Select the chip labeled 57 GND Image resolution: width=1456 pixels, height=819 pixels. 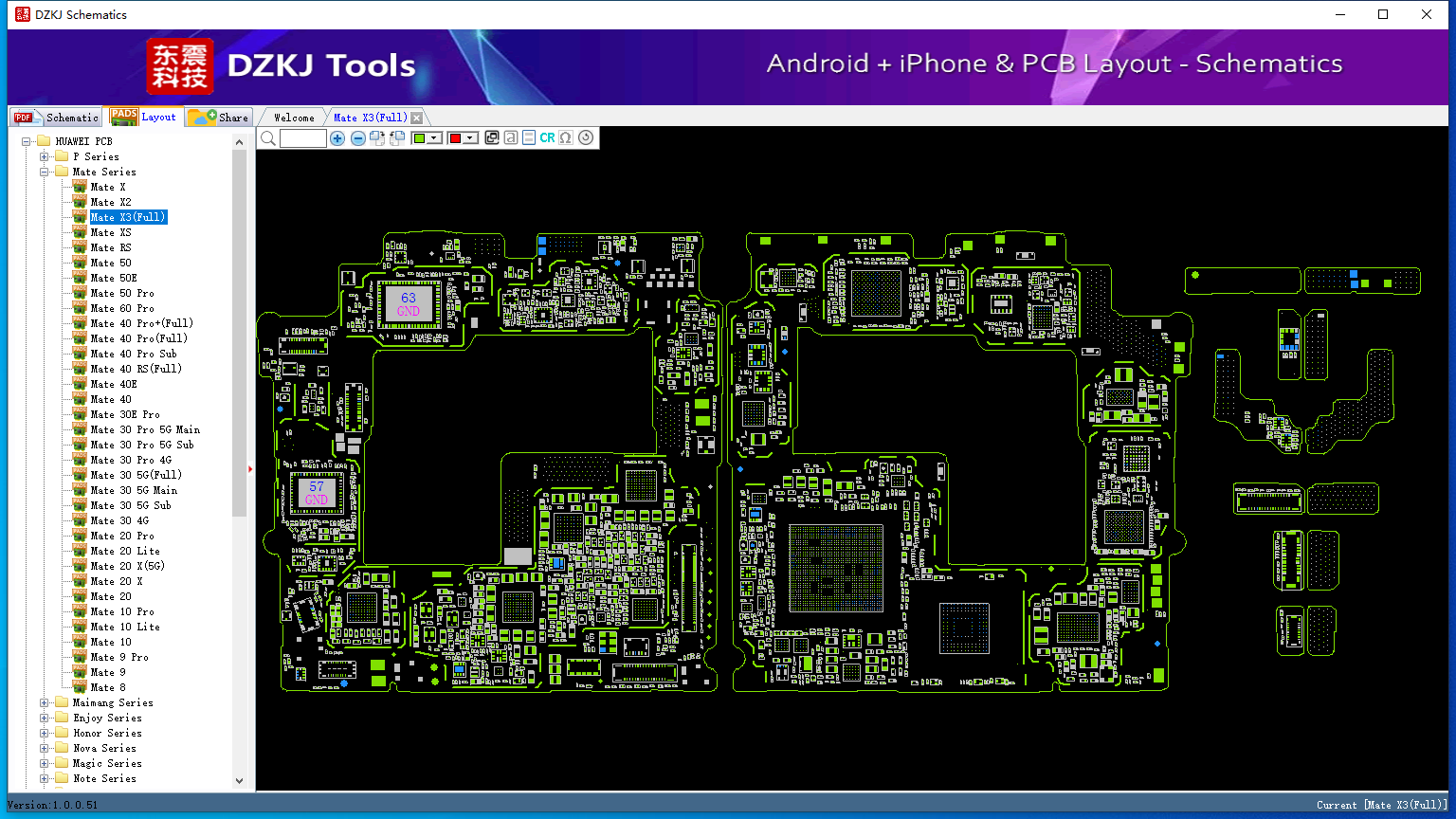pyautogui.click(x=317, y=493)
